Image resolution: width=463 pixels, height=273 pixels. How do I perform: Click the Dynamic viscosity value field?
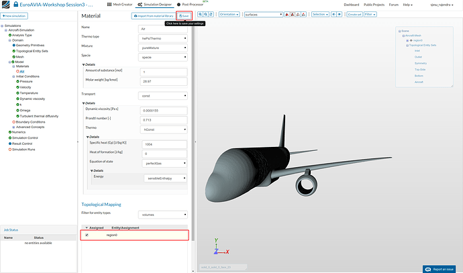164,111
